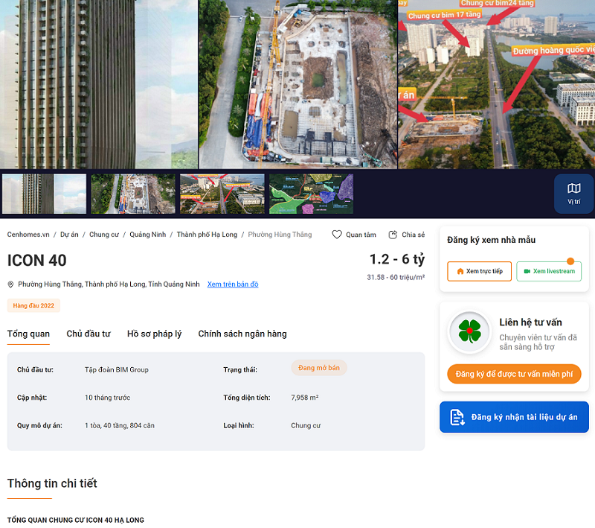Select the Tổng quan tab
Image resolution: width=595 pixels, height=528 pixels.
[28, 334]
